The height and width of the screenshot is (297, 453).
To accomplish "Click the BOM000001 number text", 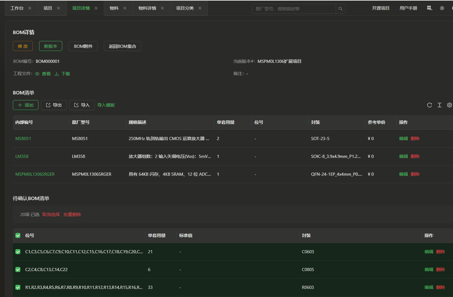I will click(x=48, y=61).
